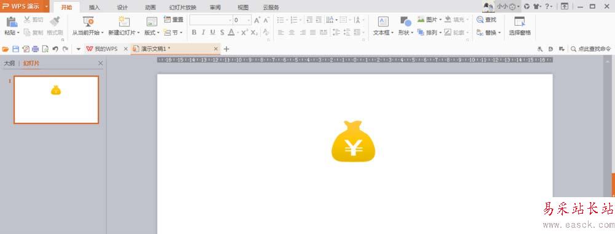
Task: Click the decrease indent icon
Action: [x=309, y=20]
